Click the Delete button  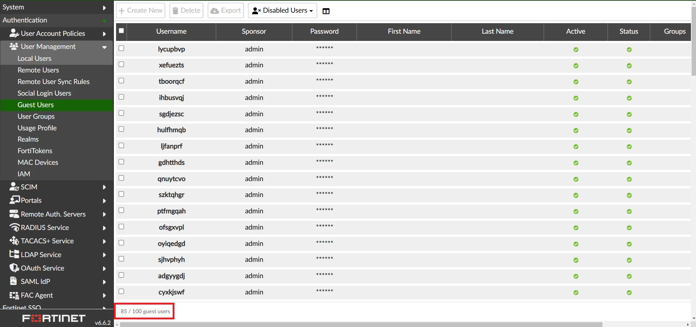(x=186, y=11)
